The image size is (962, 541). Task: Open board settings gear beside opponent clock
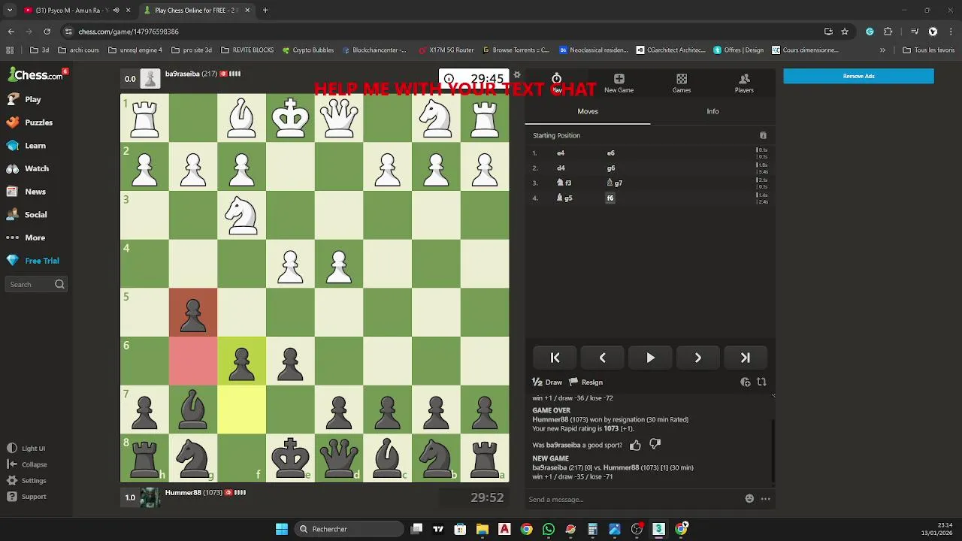pos(517,75)
